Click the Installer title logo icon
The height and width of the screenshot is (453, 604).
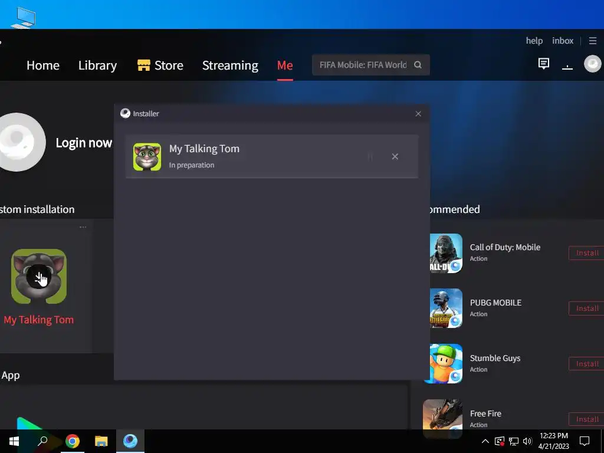click(125, 113)
